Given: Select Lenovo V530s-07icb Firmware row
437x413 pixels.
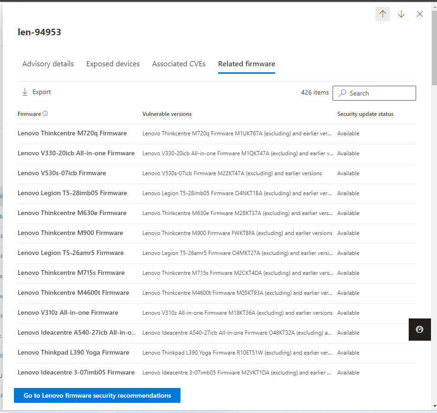Looking at the screenshot, I should pos(217,173).
